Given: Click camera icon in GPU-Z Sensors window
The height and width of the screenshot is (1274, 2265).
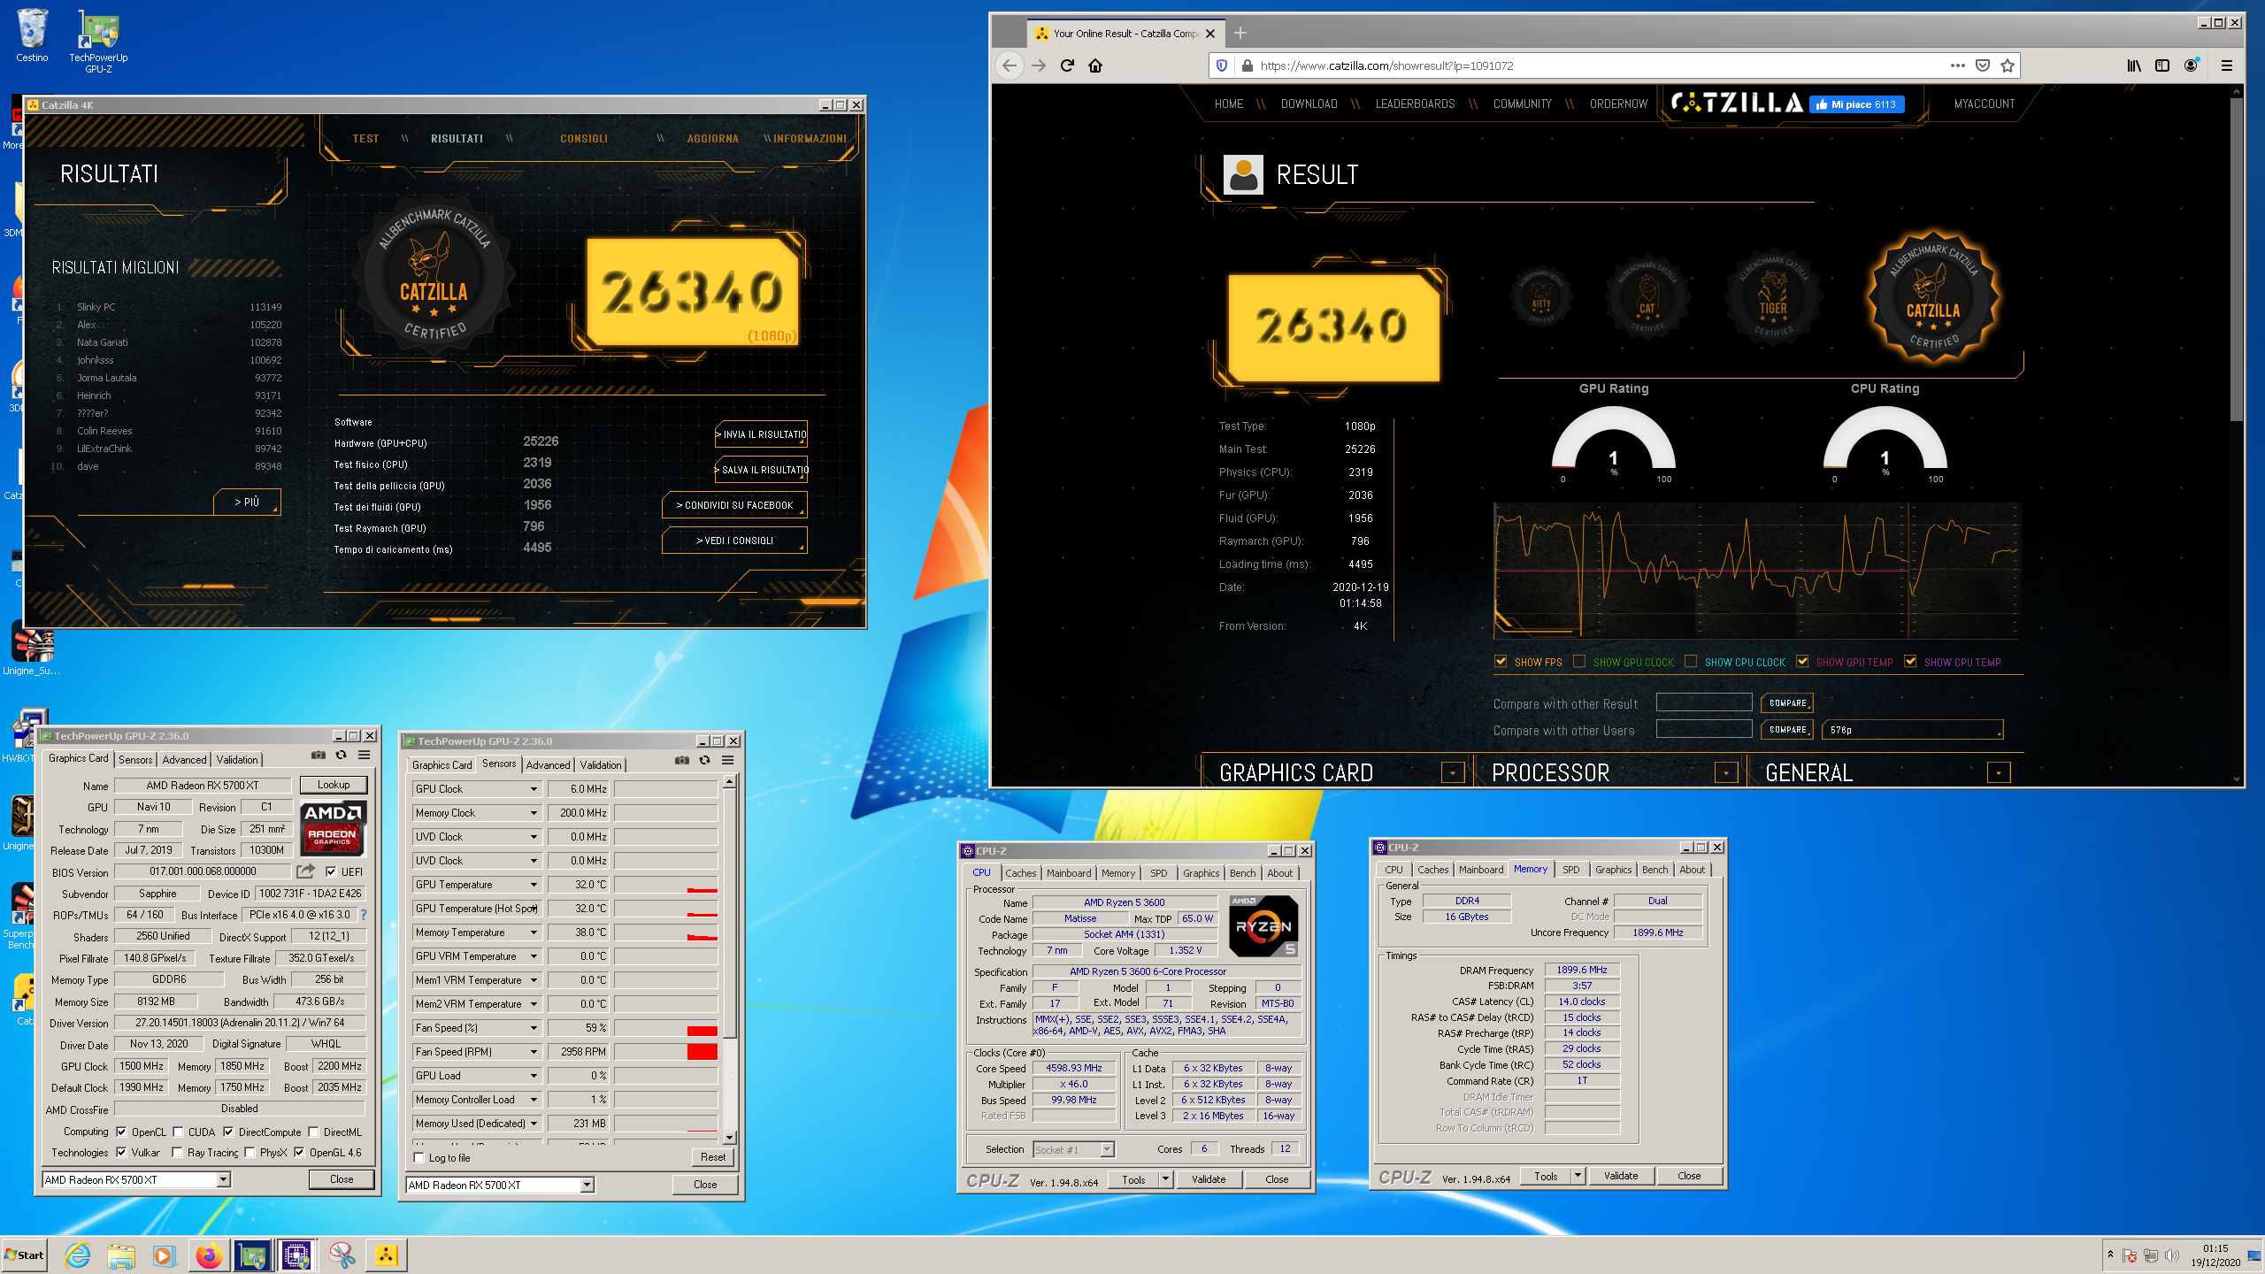Looking at the screenshot, I should click(682, 760).
